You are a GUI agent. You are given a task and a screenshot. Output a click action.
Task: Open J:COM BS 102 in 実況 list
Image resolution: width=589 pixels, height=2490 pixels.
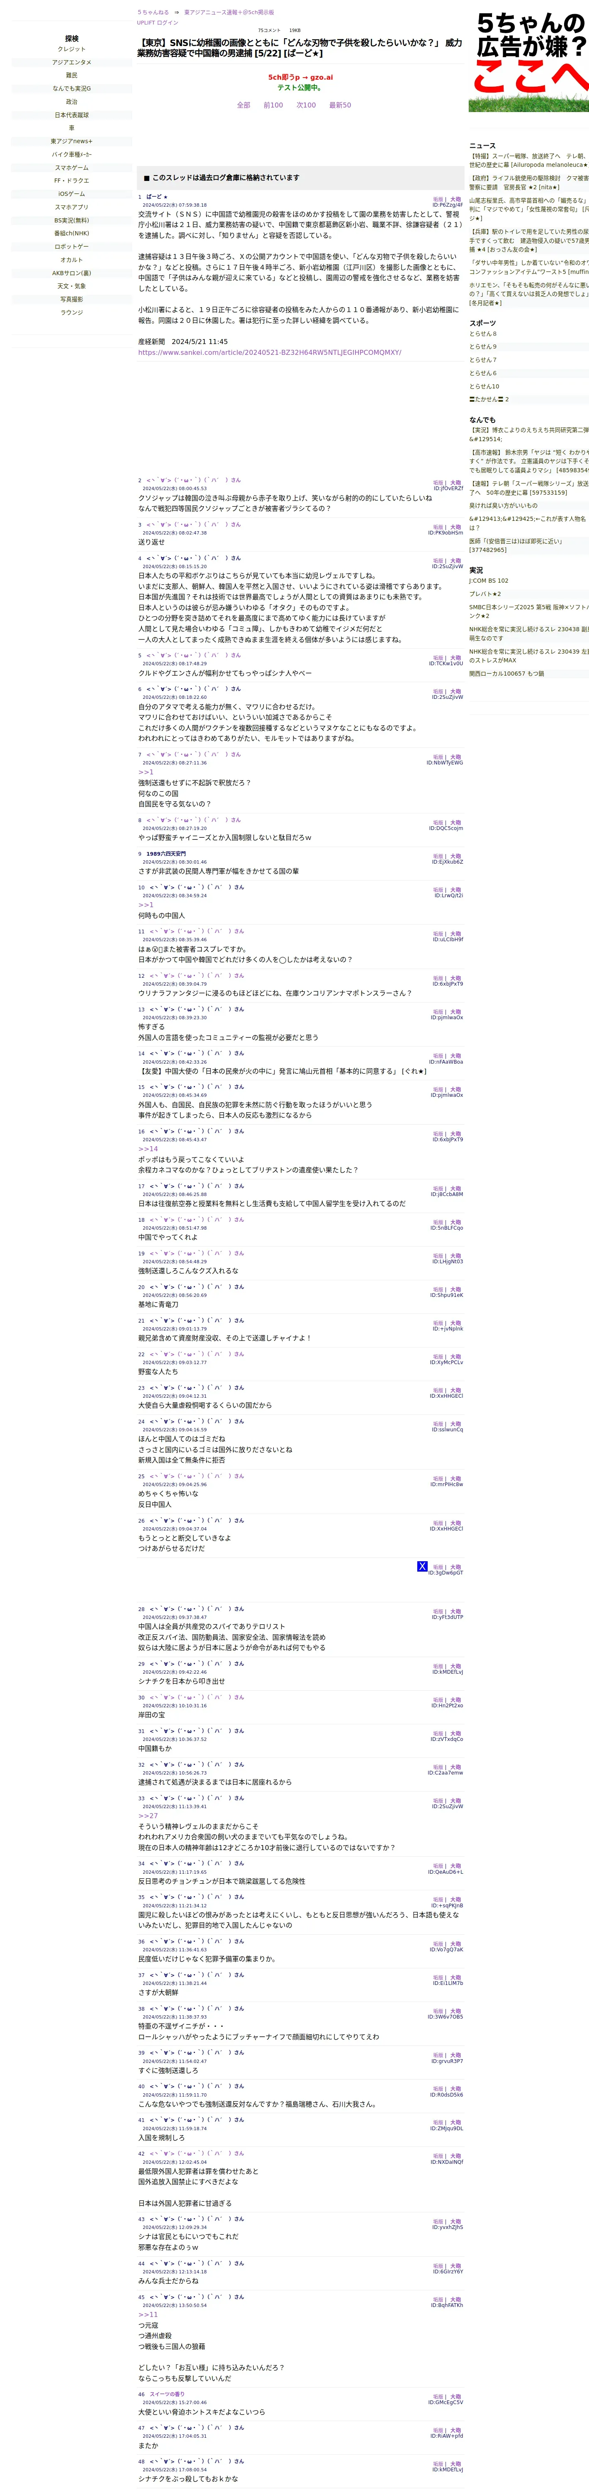[x=489, y=581]
